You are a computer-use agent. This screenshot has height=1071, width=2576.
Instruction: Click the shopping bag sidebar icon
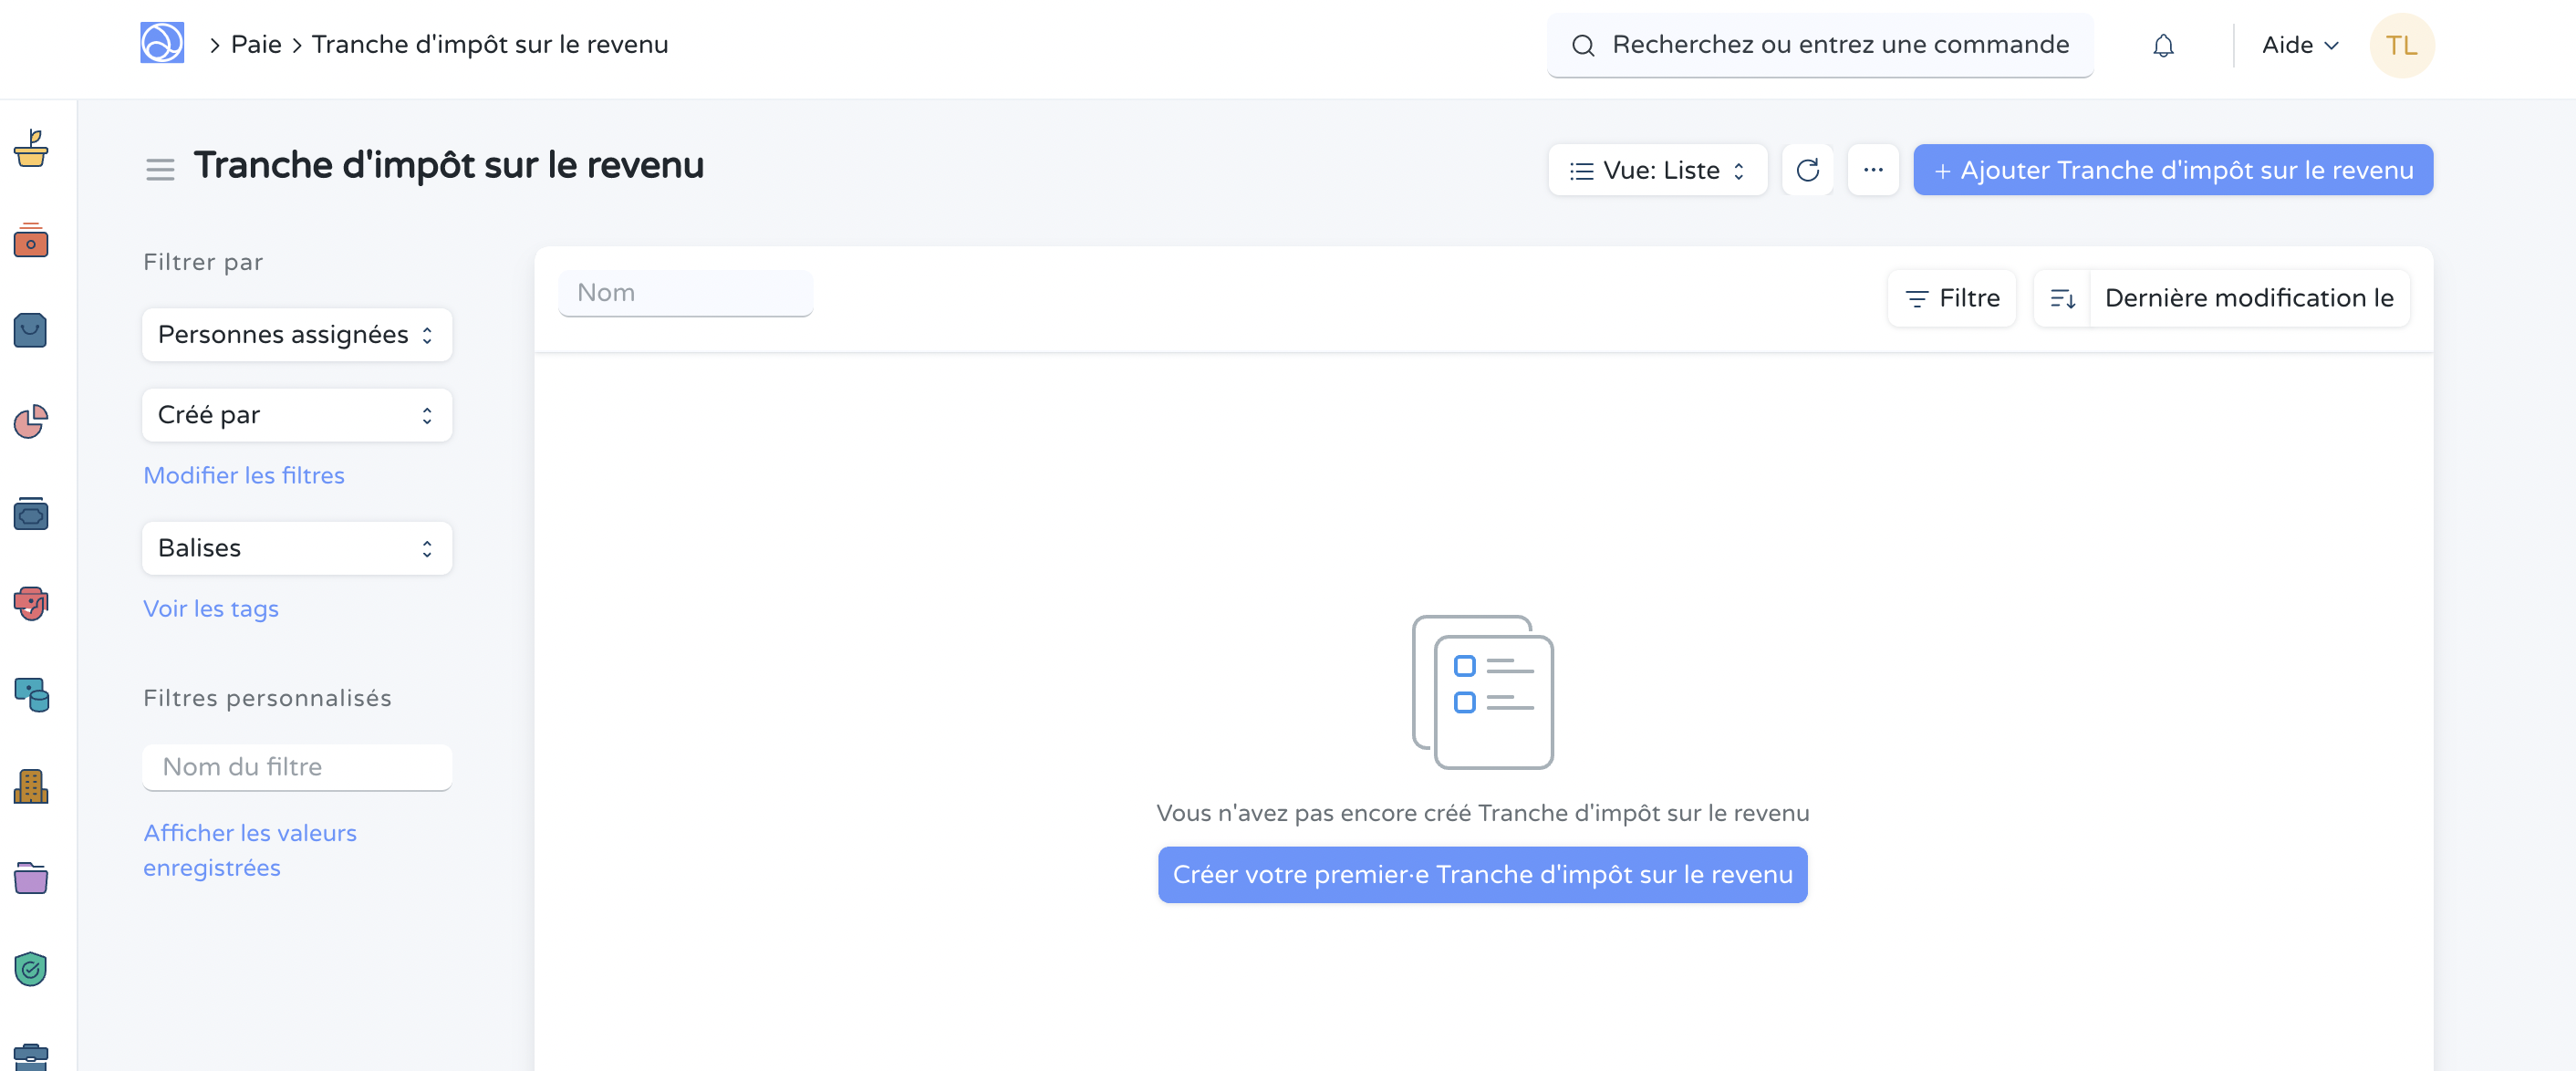(31, 331)
